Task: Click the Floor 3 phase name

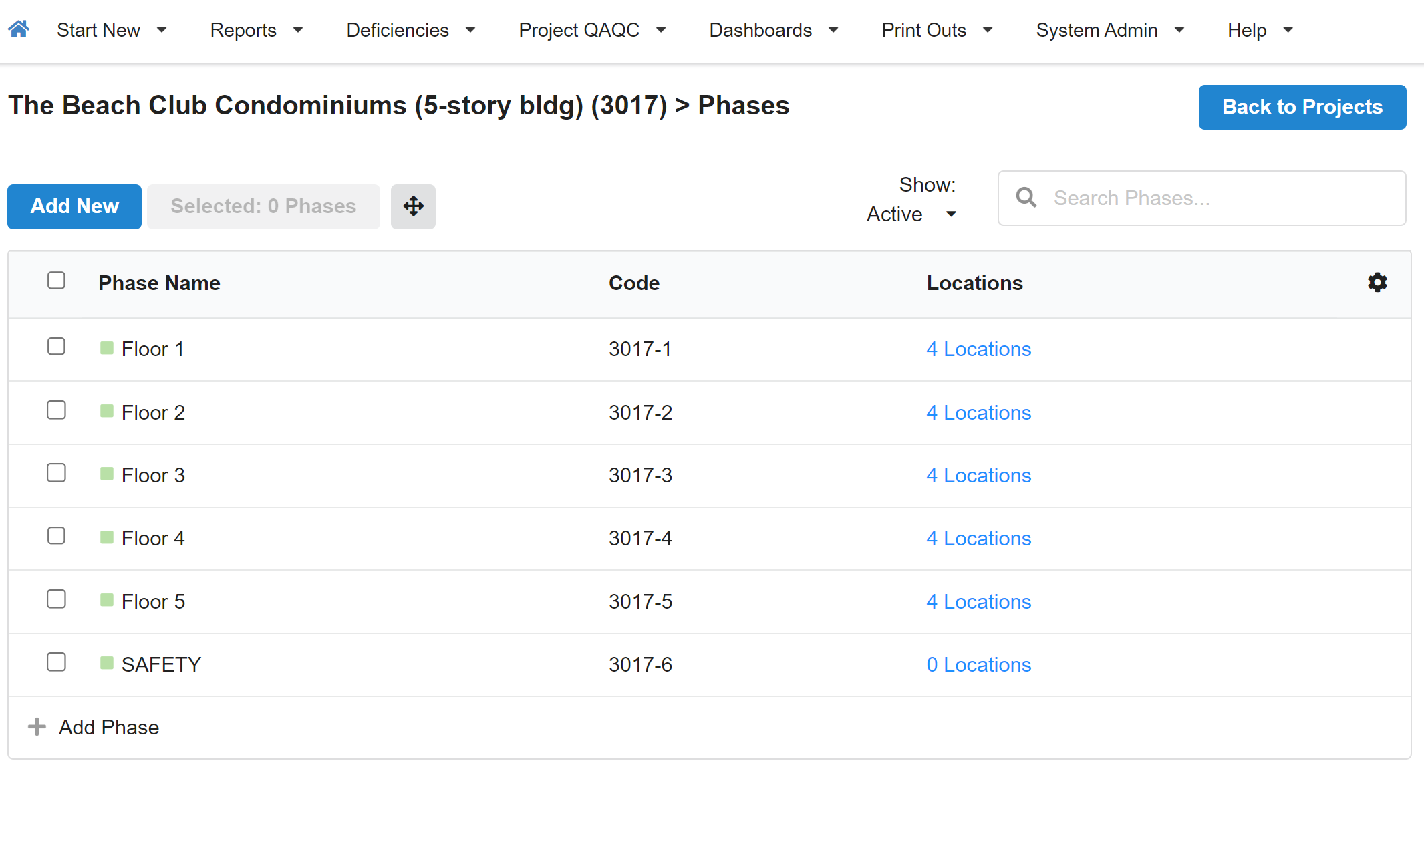Action: coord(153,475)
